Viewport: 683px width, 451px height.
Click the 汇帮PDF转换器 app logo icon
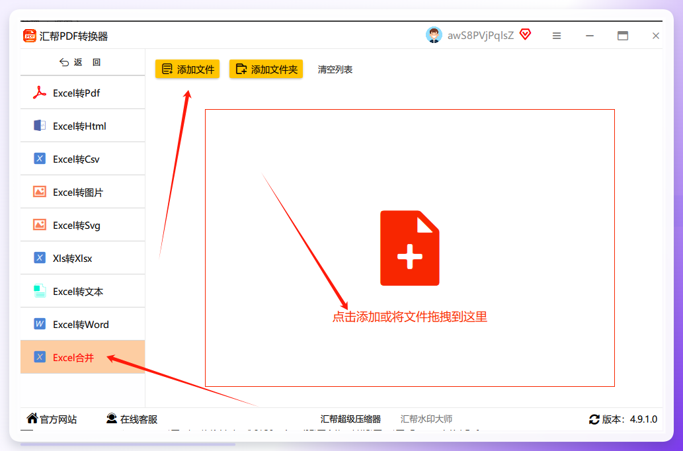click(x=30, y=36)
